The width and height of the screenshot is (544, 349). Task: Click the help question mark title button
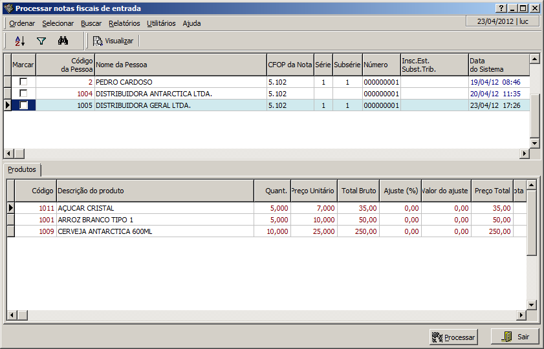(x=501, y=8)
